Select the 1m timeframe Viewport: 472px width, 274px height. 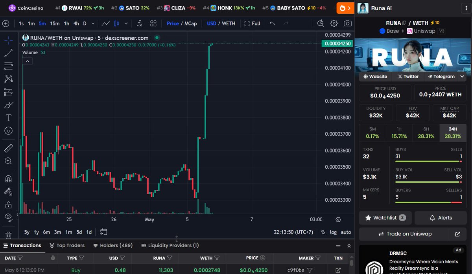tap(31, 24)
